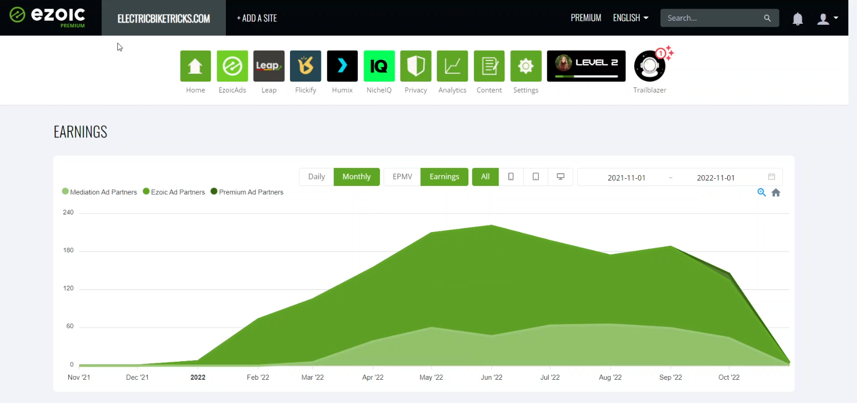857x403 pixels.
Task: Click the 240 y-axis value
Action: coord(68,212)
